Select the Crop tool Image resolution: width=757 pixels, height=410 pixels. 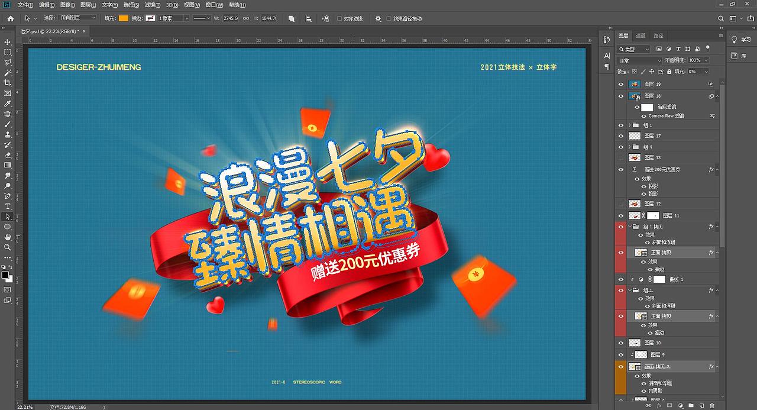[x=8, y=83]
